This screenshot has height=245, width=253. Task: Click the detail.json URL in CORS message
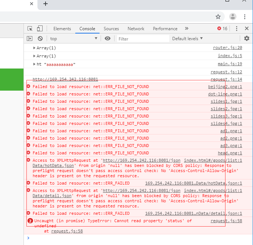click(x=106, y=193)
